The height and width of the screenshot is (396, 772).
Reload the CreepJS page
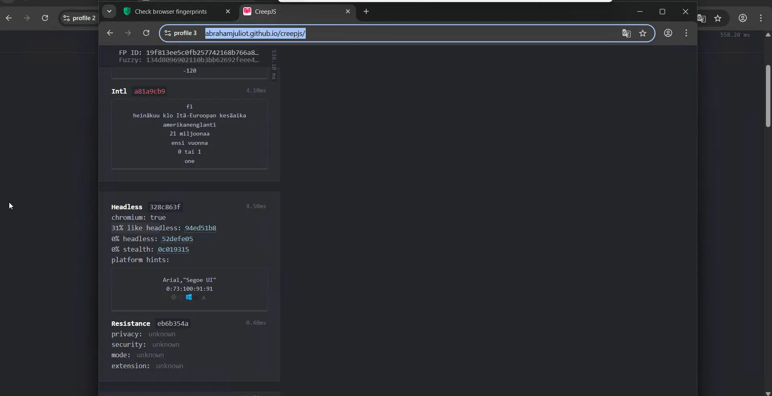[x=146, y=33]
